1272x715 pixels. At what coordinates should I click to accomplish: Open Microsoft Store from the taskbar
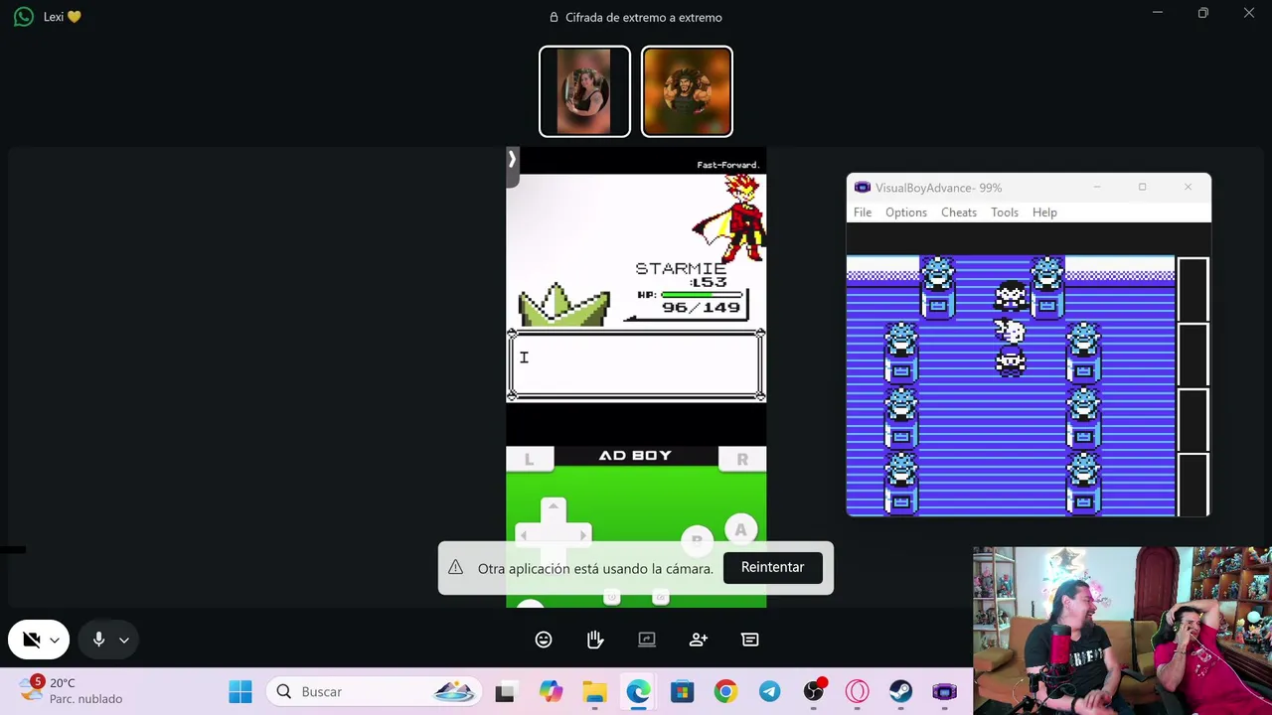[682, 691]
